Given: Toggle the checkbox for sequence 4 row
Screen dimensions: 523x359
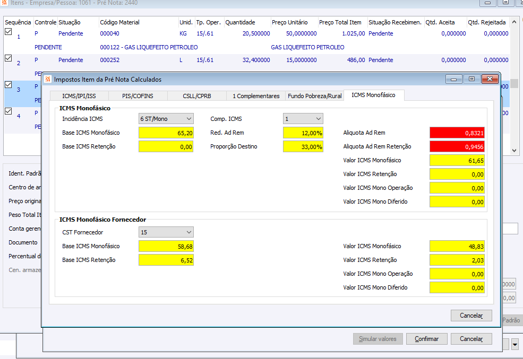Looking at the screenshot, I should point(8,111).
